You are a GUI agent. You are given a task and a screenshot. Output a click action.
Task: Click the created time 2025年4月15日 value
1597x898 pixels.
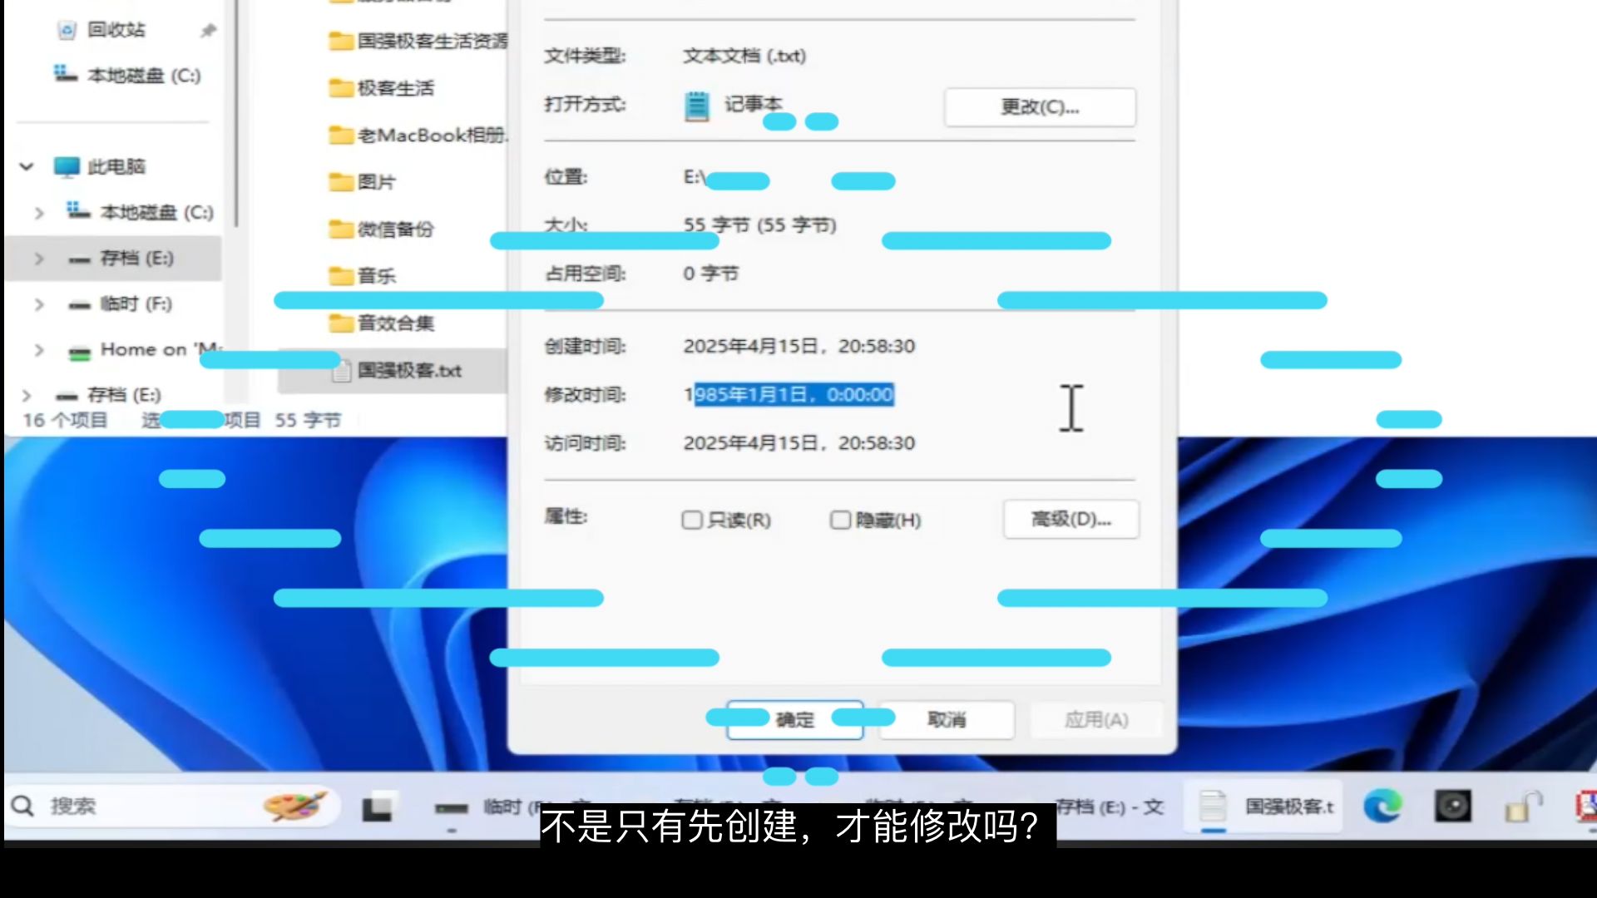coord(798,346)
